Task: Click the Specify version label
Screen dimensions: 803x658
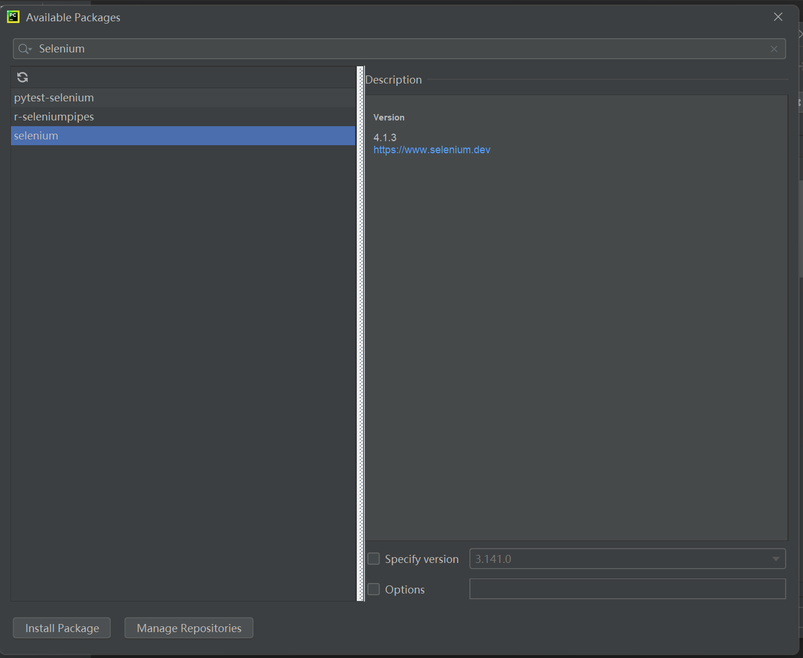Action: (422, 559)
